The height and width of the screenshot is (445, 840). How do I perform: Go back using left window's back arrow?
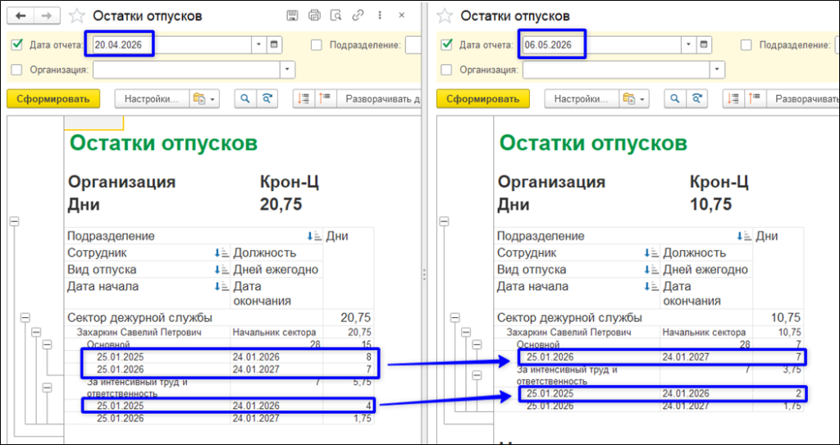pos(21,16)
